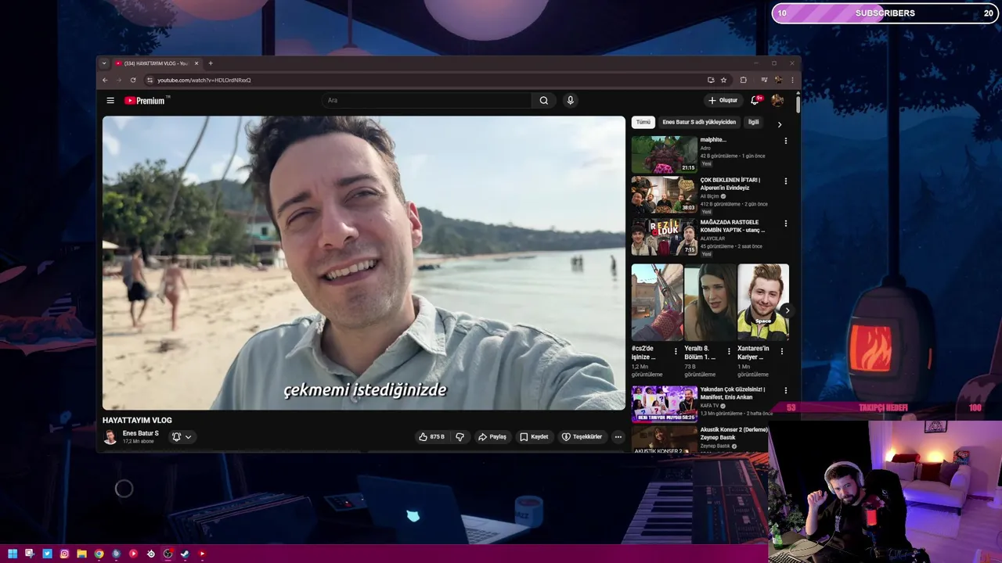Dislike the video with thumbs down
This screenshot has height=563, width=1002.
pos(460,436)
